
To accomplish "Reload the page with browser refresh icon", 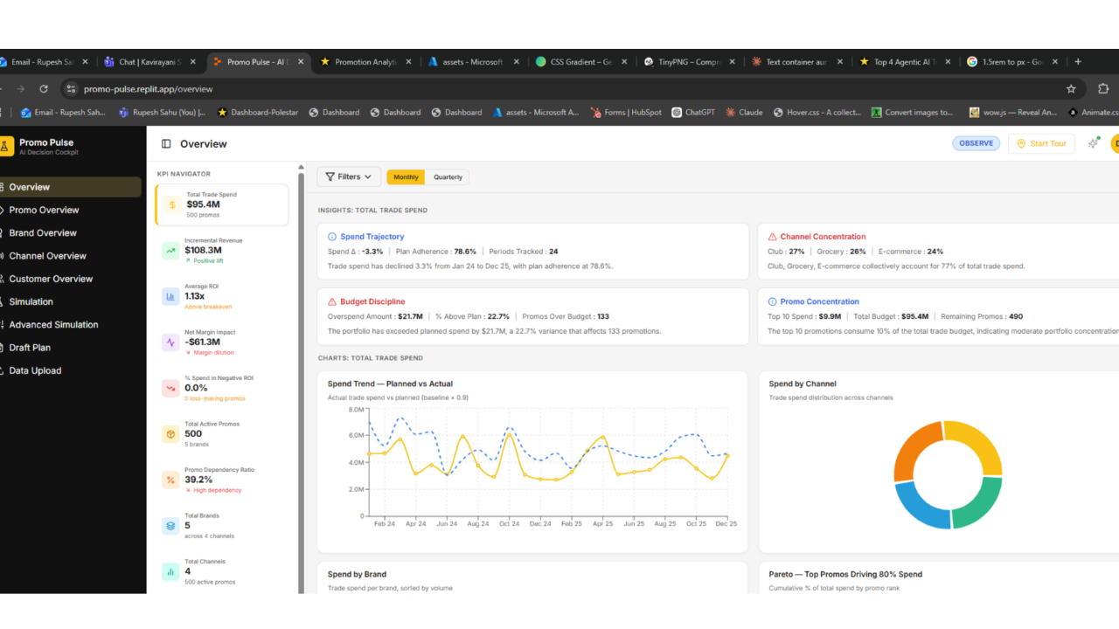I will tap(44, 88).
